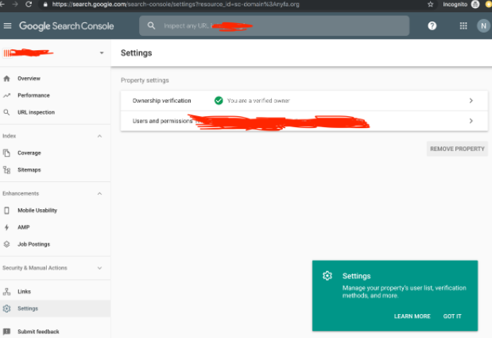
Task: Click LEARN MORE in Settings popup
Action: tap(412, 317)
